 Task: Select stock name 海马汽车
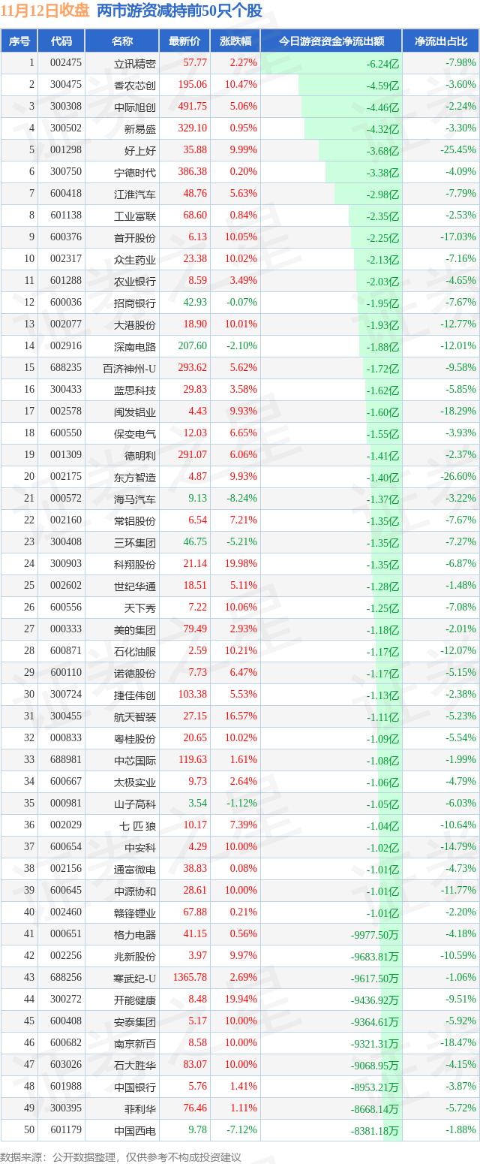(x=135, y=499)
